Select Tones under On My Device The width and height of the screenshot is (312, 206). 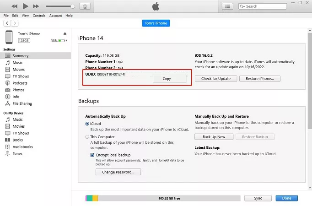[x=18, y=154]
